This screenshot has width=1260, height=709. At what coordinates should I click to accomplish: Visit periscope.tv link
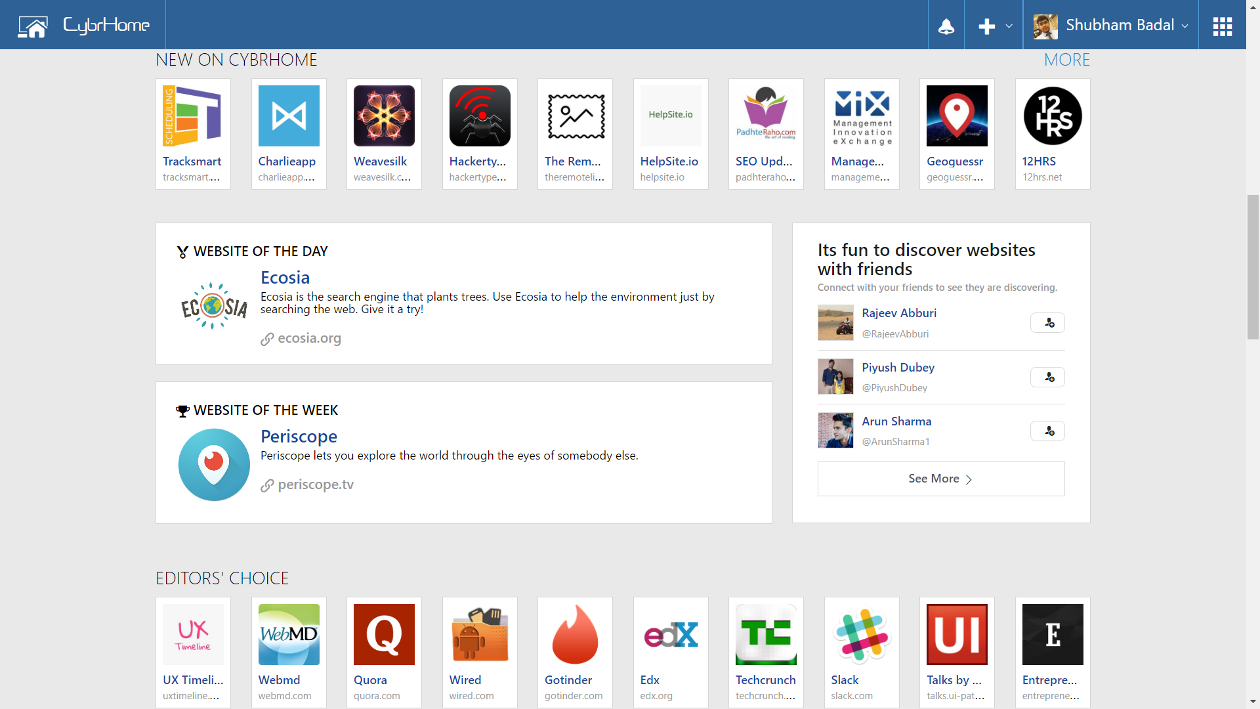(x=316, y=484)
